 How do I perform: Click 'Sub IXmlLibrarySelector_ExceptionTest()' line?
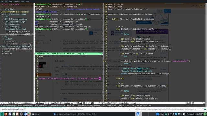(x=137, y=29)
